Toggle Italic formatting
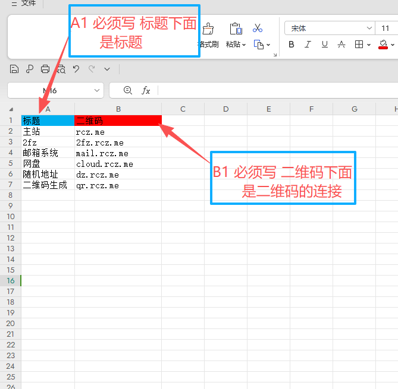The width and height of the screenshot is (398, 389). (308, 45)
